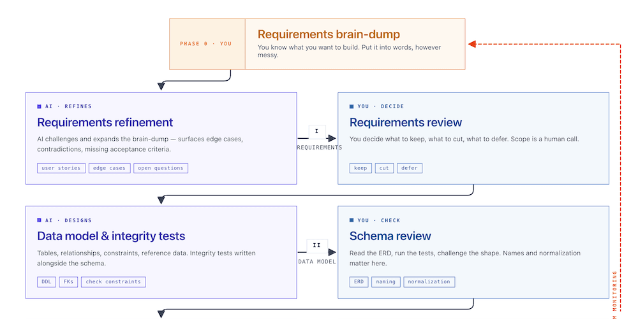This screenshot has height=319, width=638.
Task: Click the 'open questions' tag
Action: tap(161, 168)
